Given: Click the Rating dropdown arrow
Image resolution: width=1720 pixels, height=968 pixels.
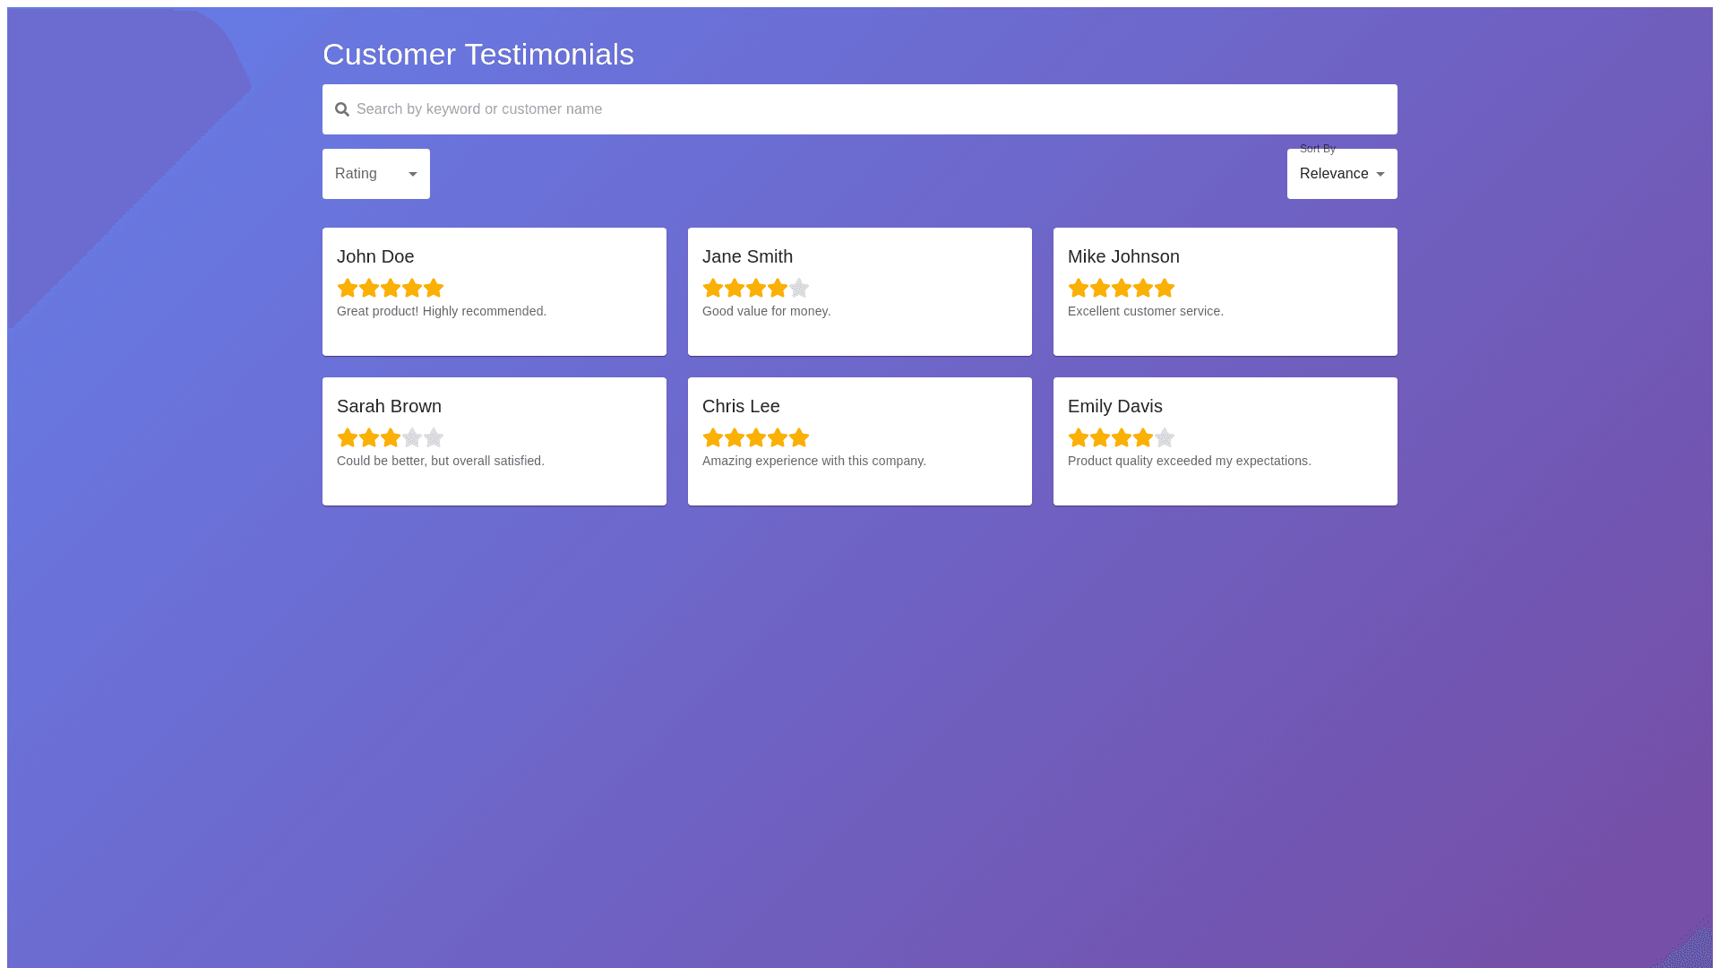Looking at the screenshot, I should point(413,174).
